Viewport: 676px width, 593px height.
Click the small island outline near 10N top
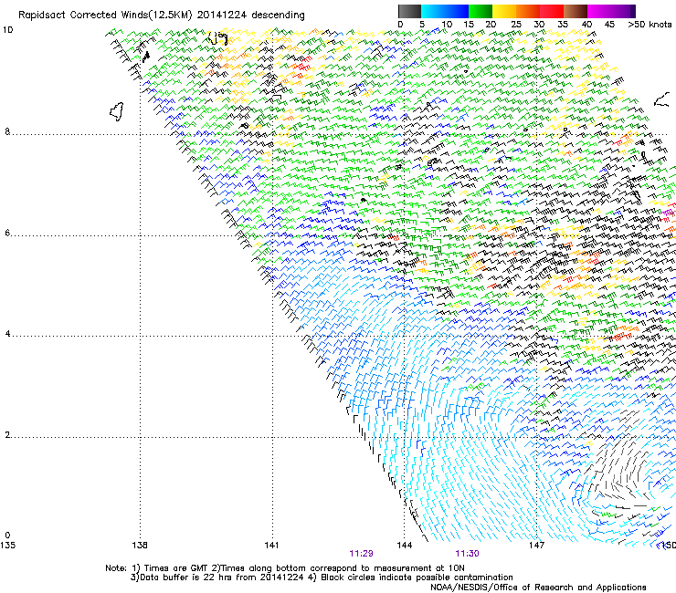click(x=217, y=38)
